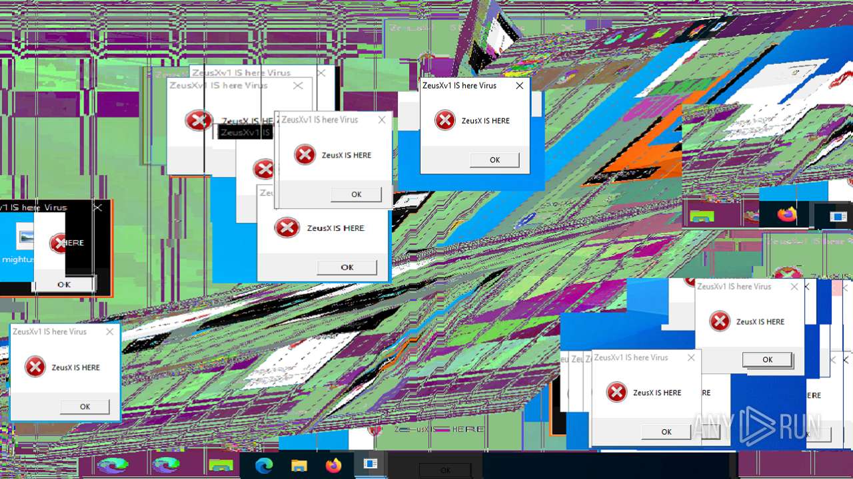The width and height of the screenshot is (853, 479).
Task: Close the lone dialog over the glitched left edge
Action: 110,331
